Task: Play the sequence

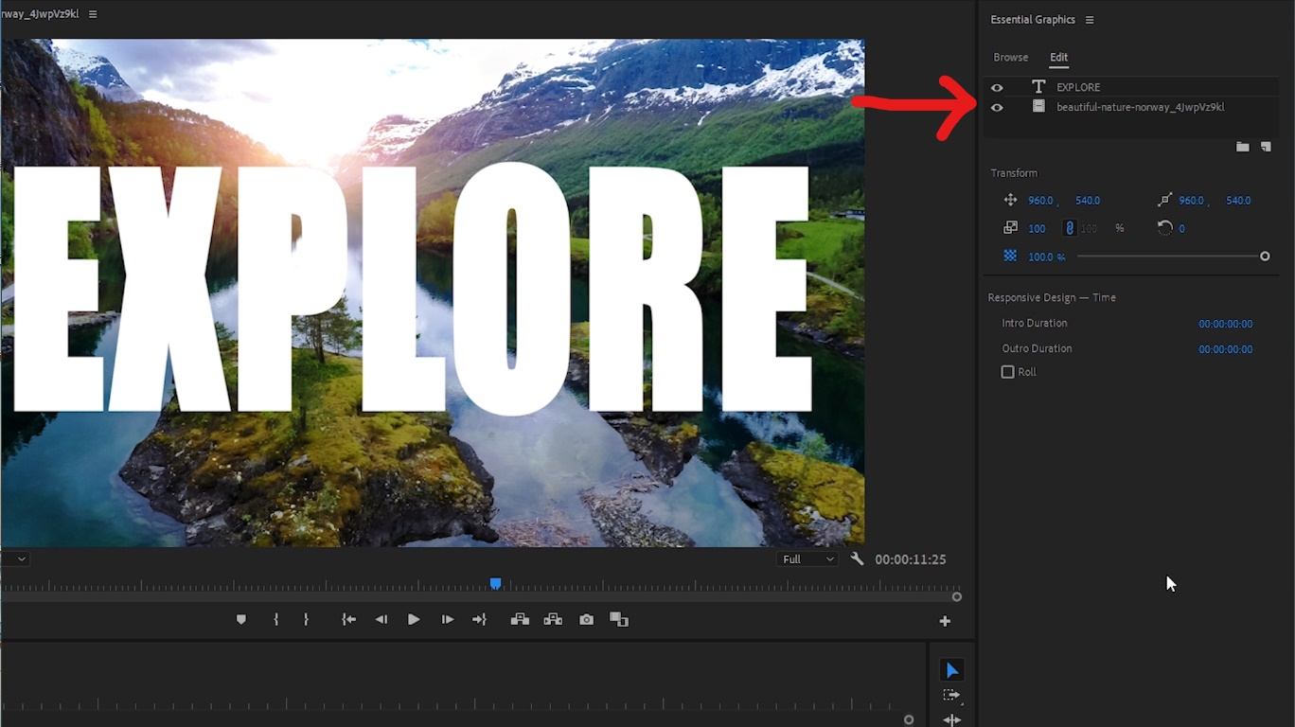Action: pos(414,620)
